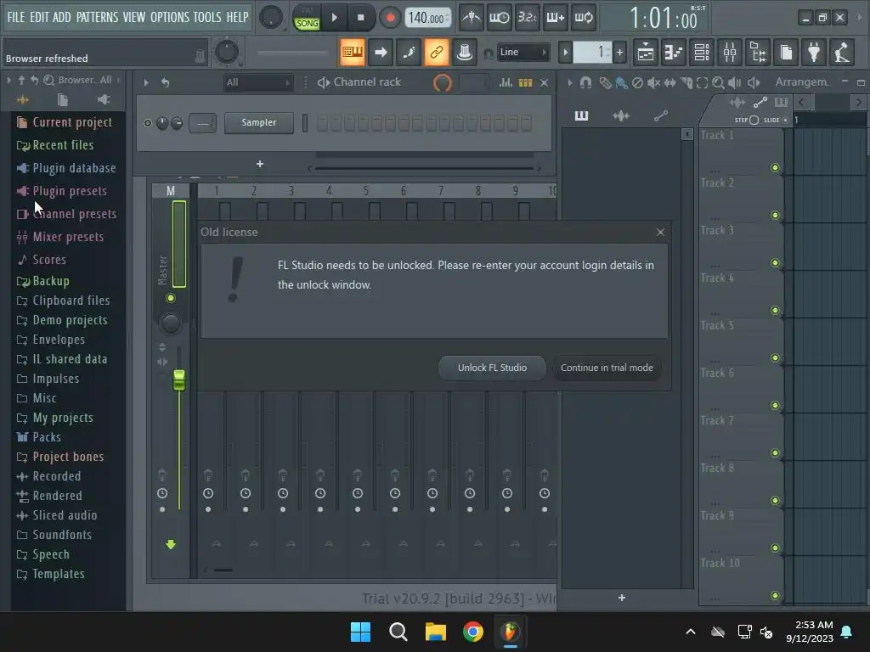Click the record button
This screenshot has width=870, height=652.
[390, 18]
